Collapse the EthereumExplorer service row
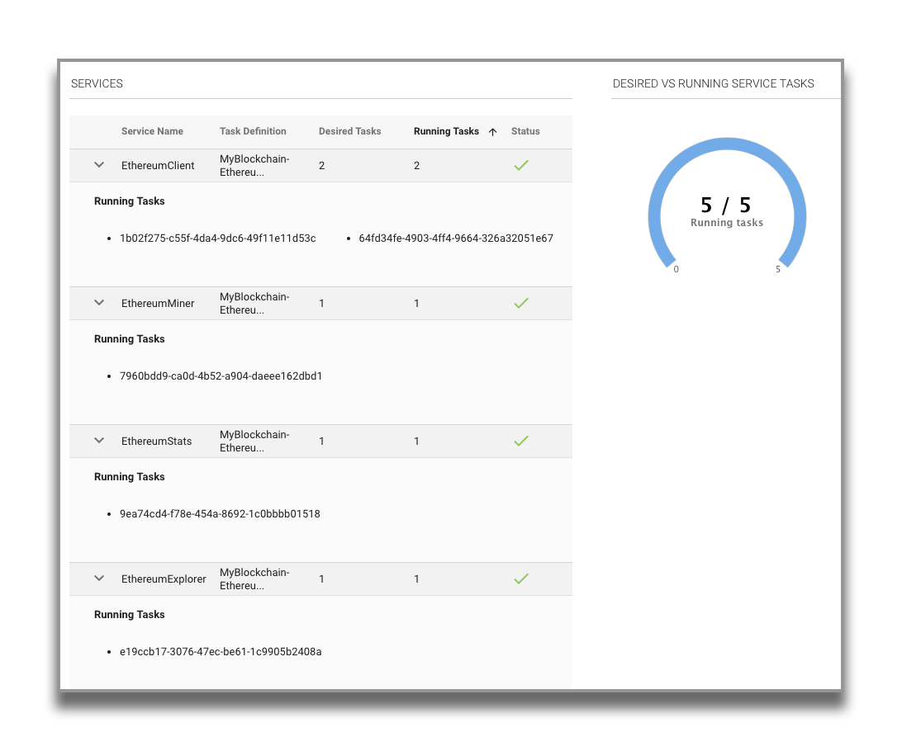902x751 pixels. [x=99, y=579]
